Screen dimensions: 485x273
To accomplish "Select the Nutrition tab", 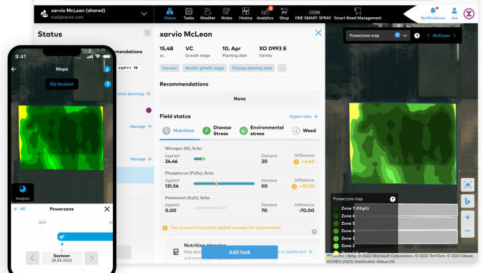I will (179, 131).
